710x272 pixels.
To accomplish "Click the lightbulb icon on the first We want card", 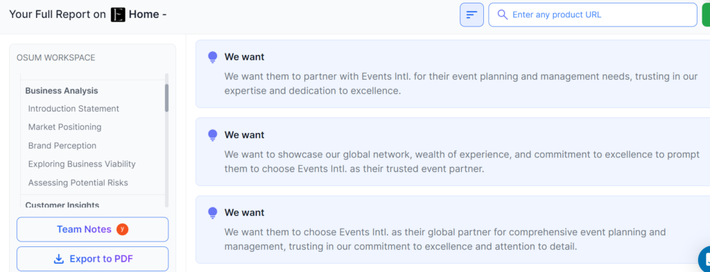I will click(212, 58).
